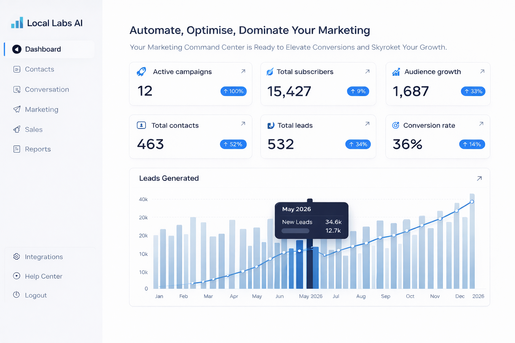Expand the Total subscribers card arrow
The height and width of the screenshot is (343, 515).
[367, 71]
